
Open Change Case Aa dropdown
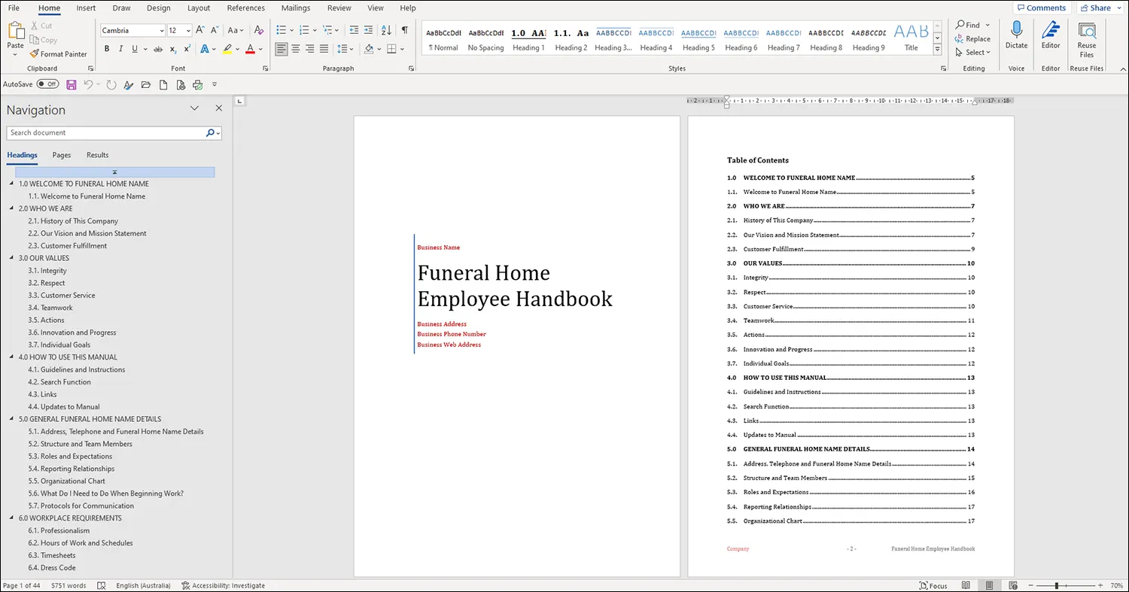pyautogui.click(x=236, y=30)
